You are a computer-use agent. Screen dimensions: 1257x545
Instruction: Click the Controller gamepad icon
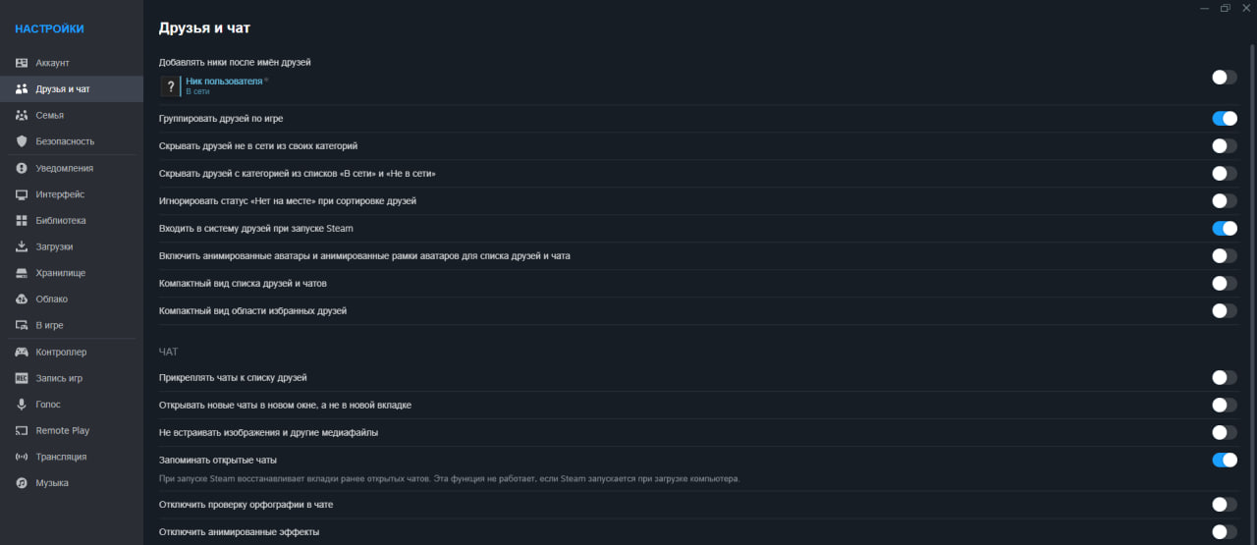click(x=22, y=353)
